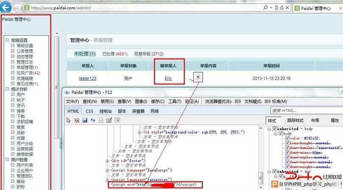343x190 pixels.
Task: Click the browser forward arrow button
Action: (17, 8)
